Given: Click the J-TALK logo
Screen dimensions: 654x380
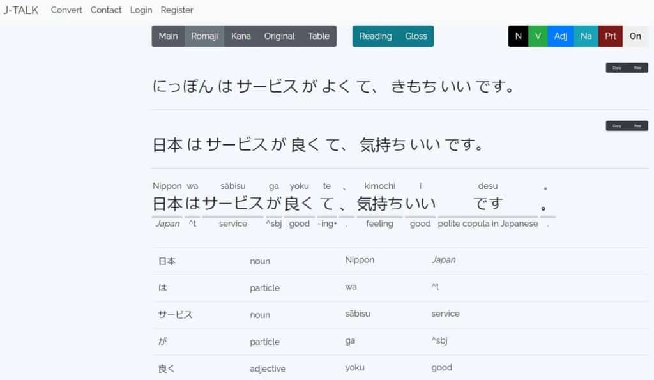Looking at the screenshot, I should click(x=22, y=10).
